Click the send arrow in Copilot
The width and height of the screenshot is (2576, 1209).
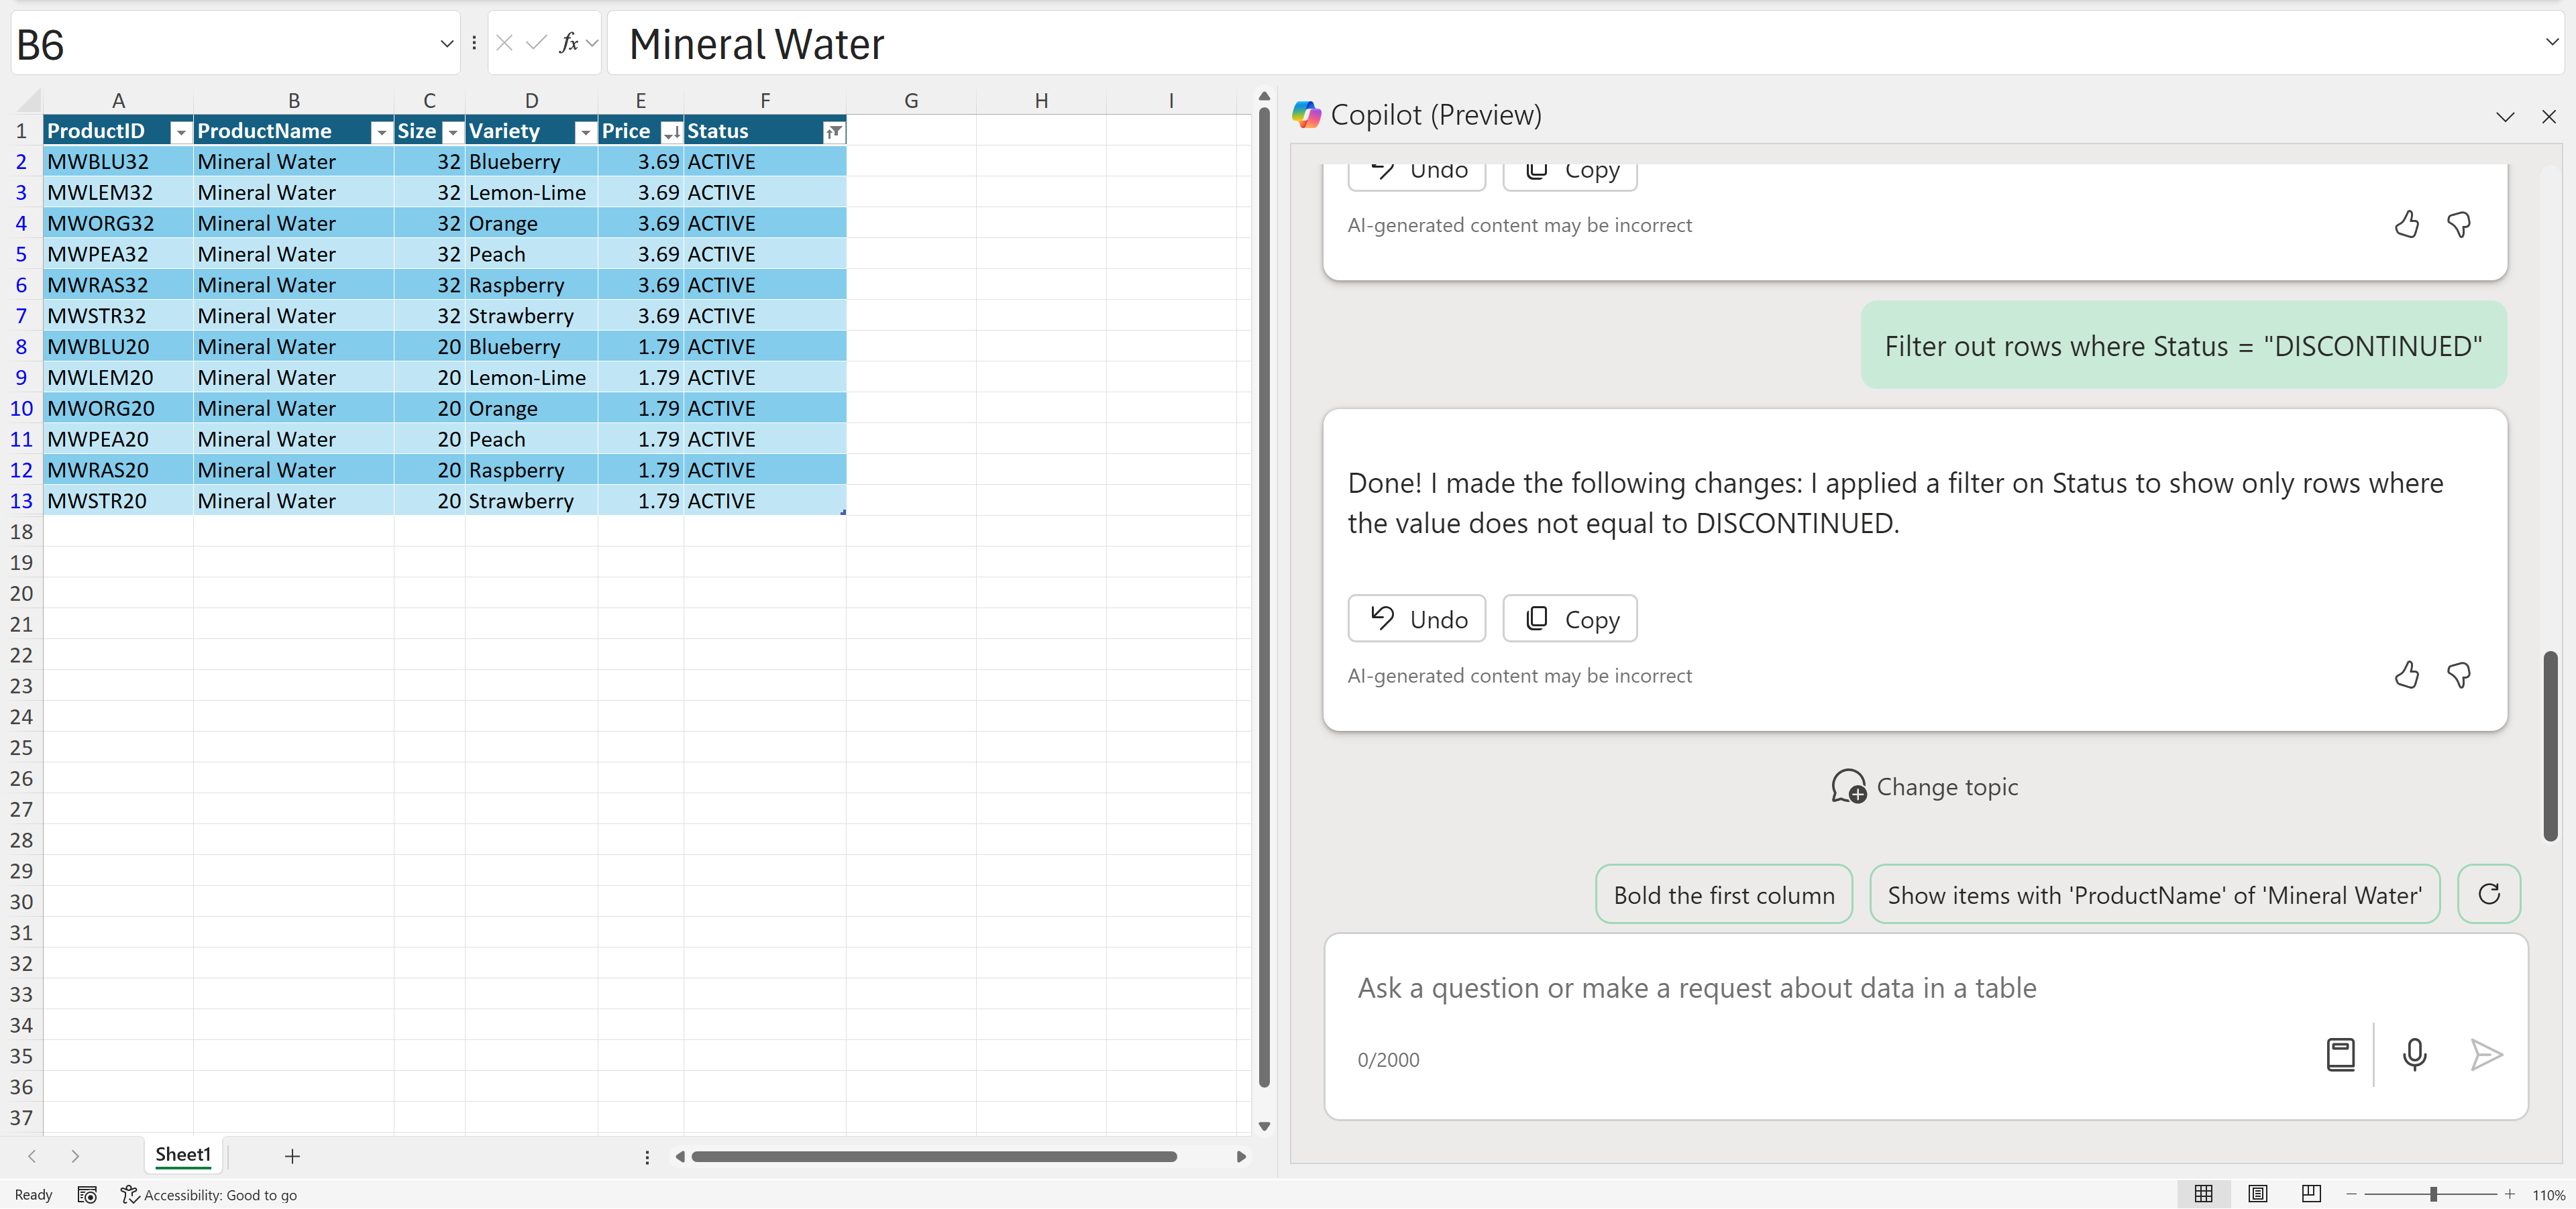2485,1054
